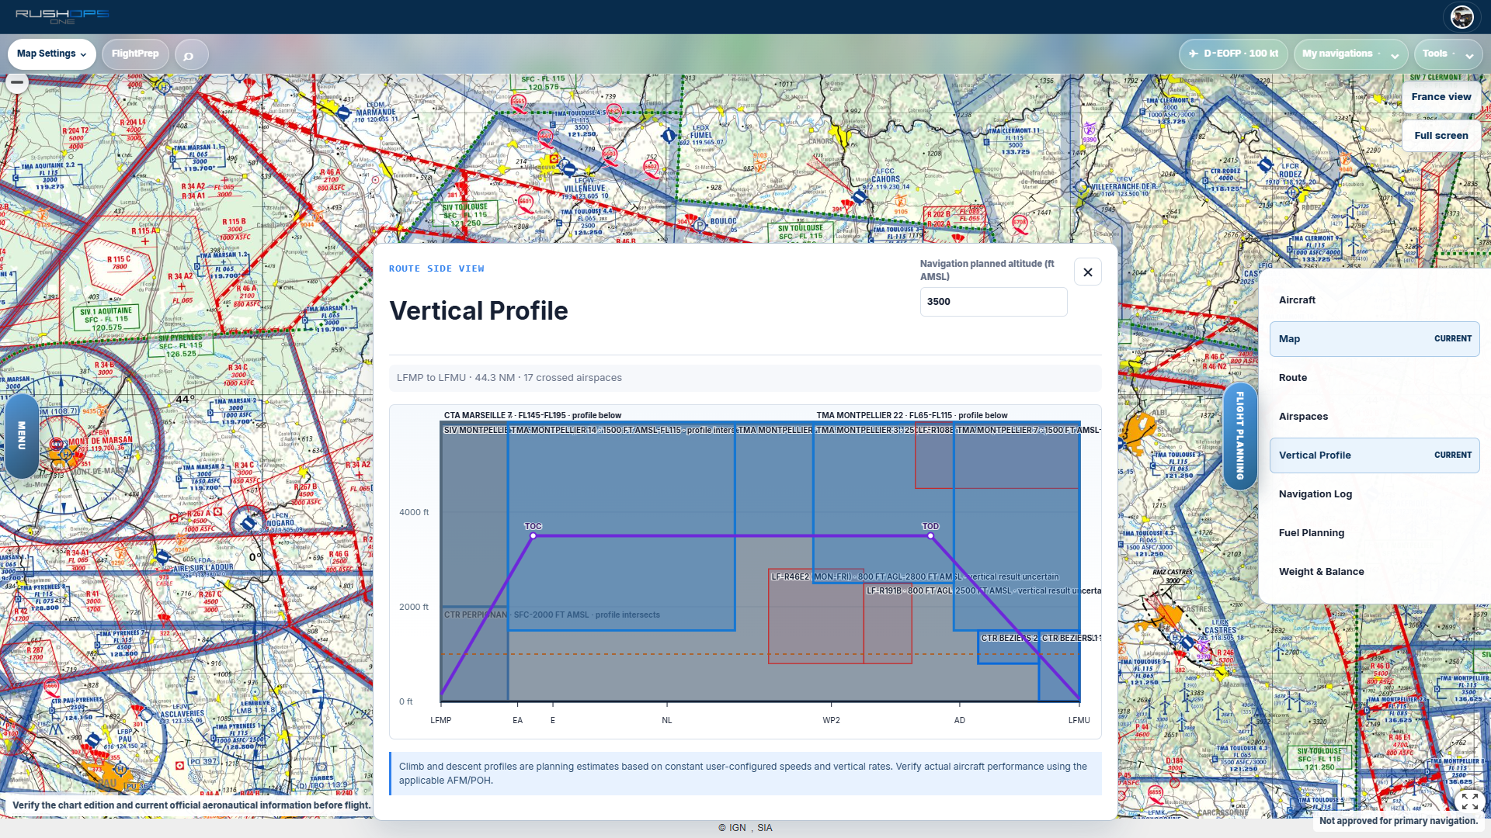Open the vertical MENU side tab

(21, 435)
